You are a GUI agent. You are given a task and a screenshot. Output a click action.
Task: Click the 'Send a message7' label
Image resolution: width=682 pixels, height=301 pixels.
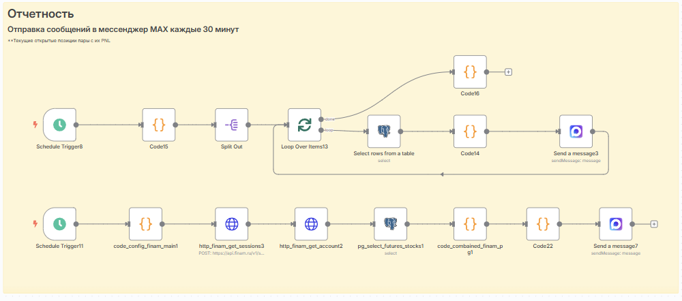(616, 246)
